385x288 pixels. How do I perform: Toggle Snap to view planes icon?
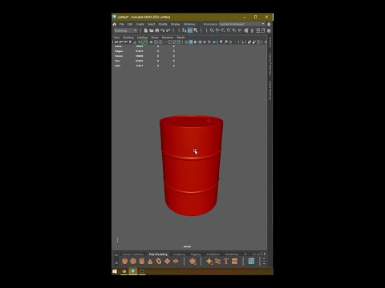pyautogui.click(x=234, y=30)
